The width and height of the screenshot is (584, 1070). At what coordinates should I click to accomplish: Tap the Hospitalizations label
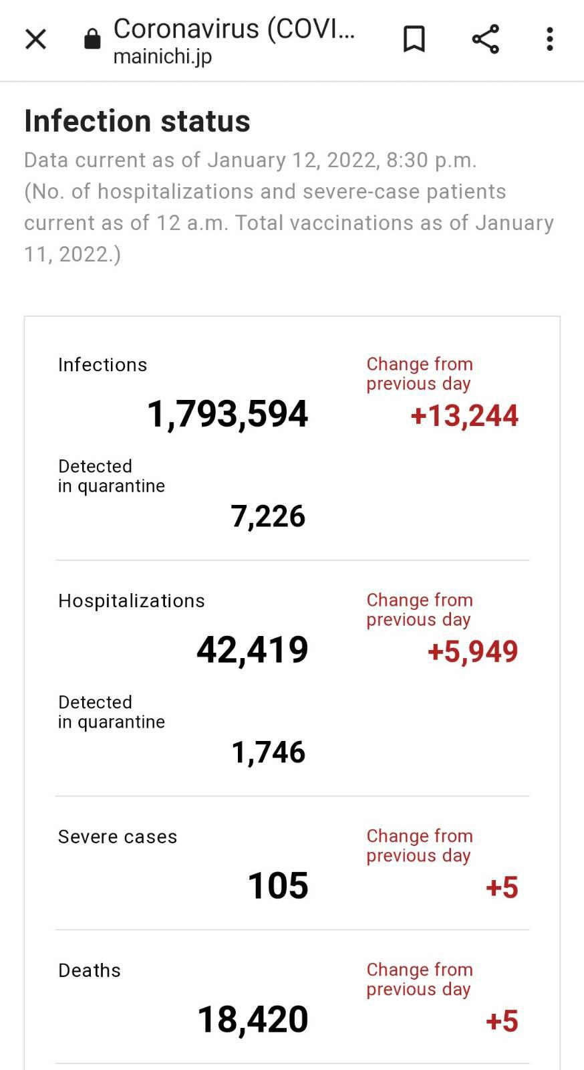click(132, 601)
